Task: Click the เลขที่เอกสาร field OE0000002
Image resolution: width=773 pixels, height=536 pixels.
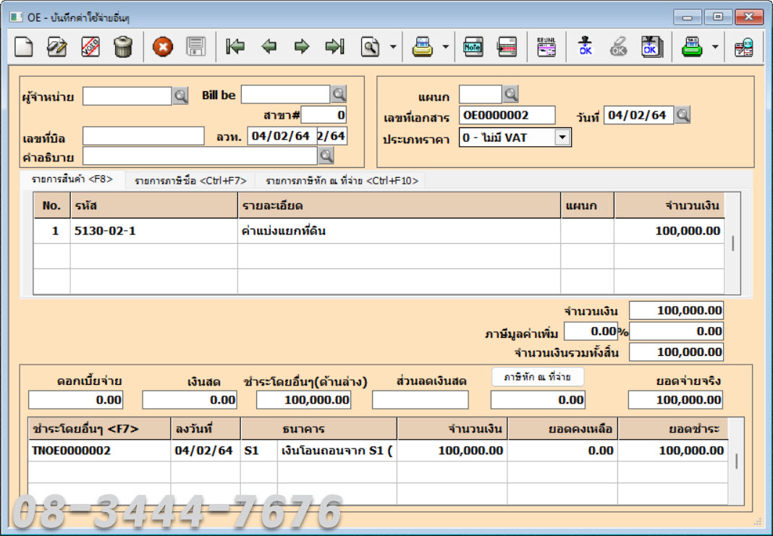Action: click(507, 115)
